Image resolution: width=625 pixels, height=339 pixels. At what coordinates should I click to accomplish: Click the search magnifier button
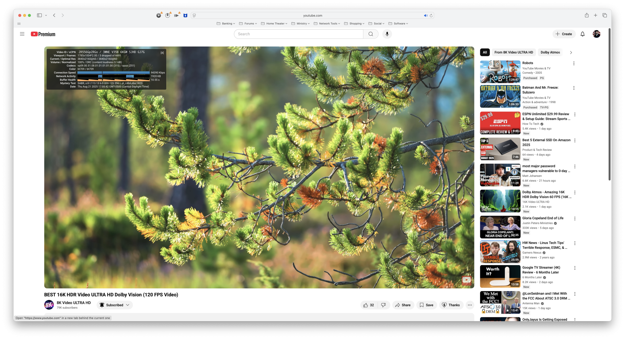coord(371,34)
